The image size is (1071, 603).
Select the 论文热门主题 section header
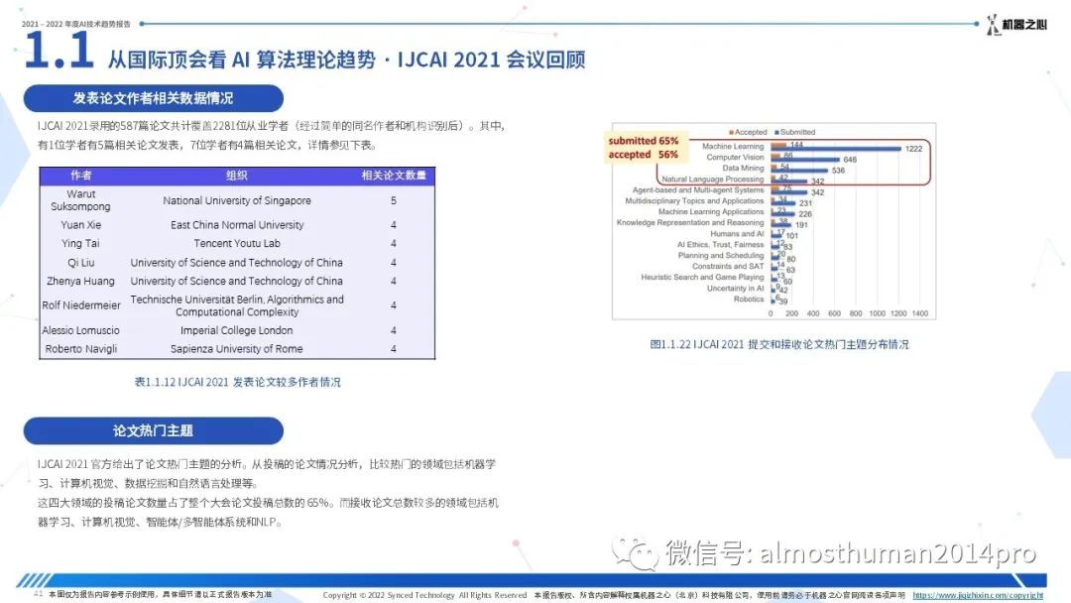click(153, 430)
